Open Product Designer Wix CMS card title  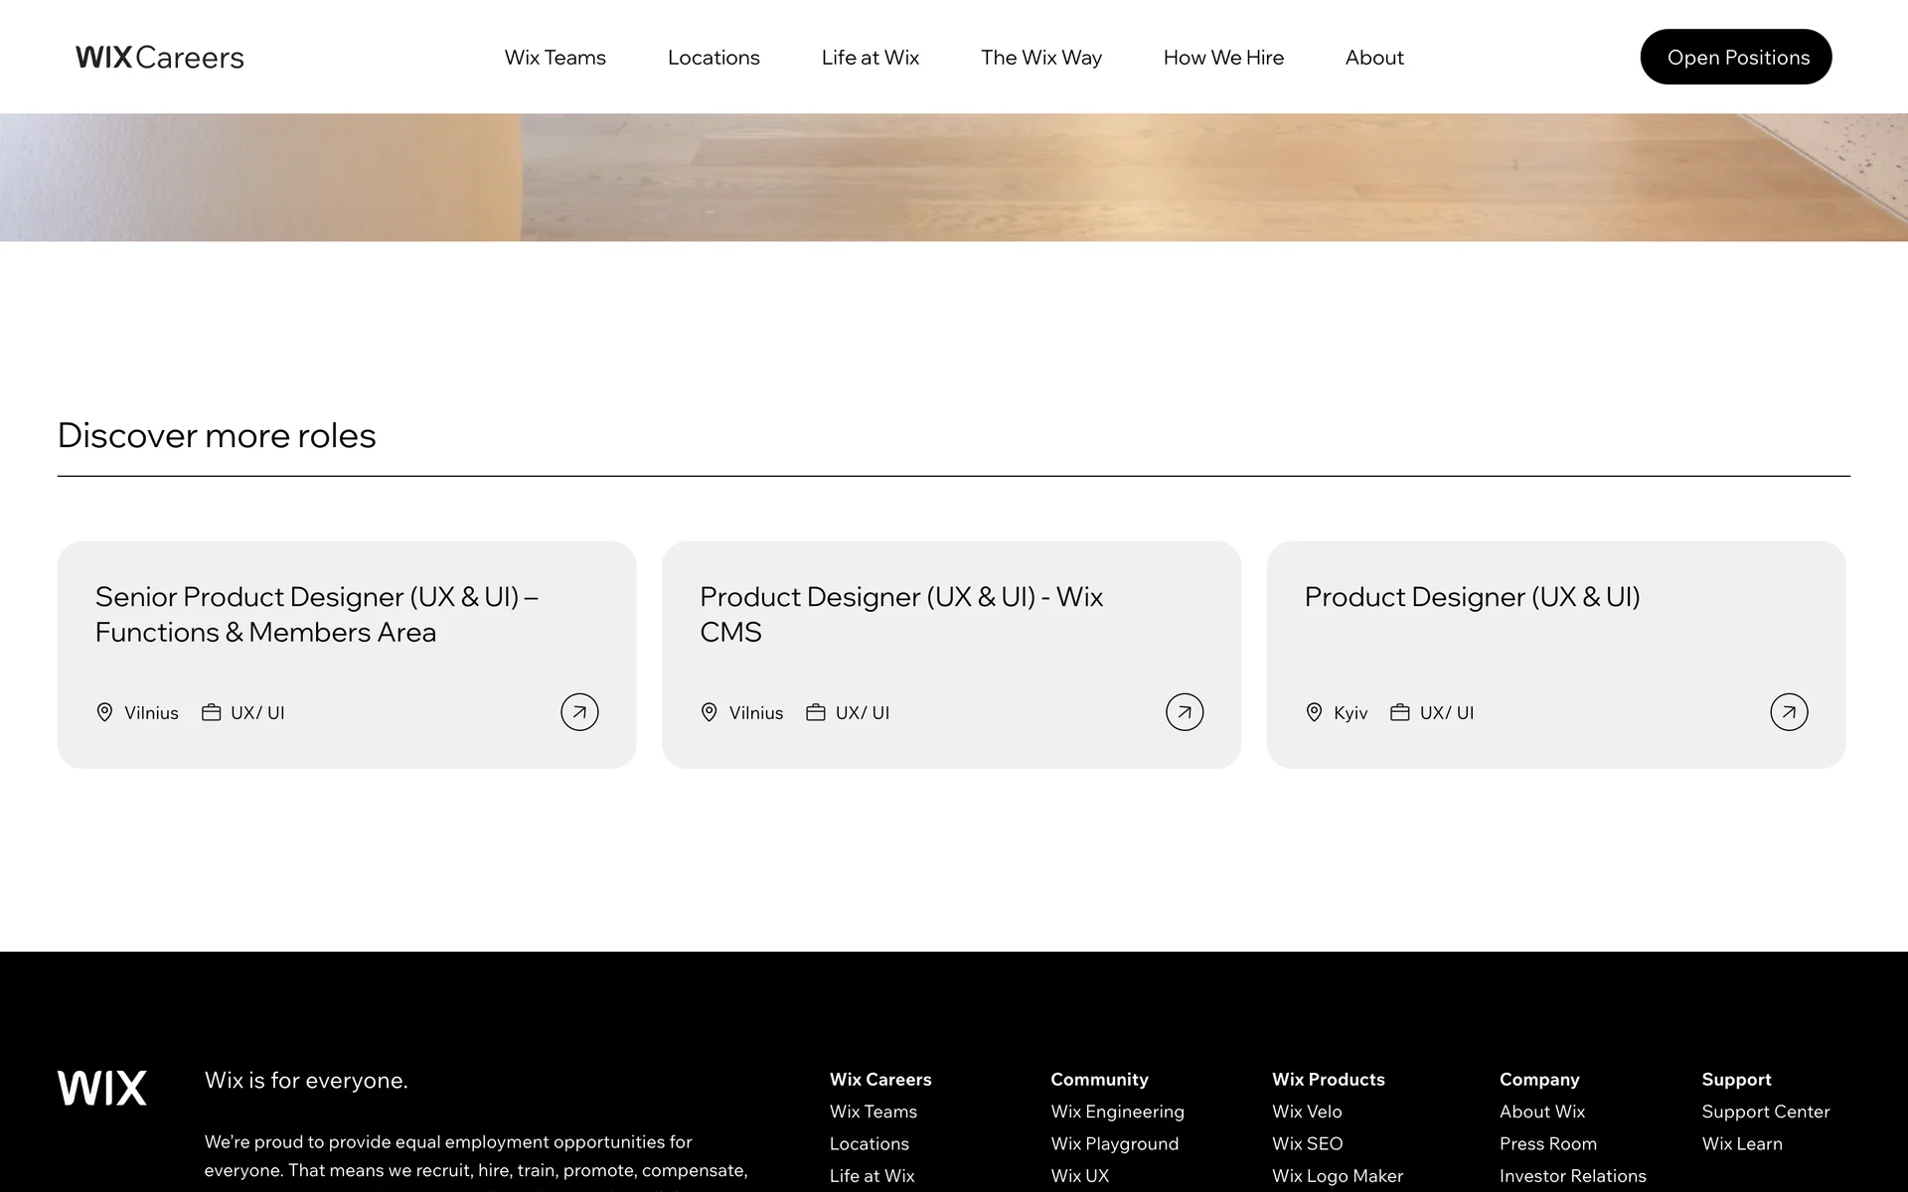click(x=900, y=614)
